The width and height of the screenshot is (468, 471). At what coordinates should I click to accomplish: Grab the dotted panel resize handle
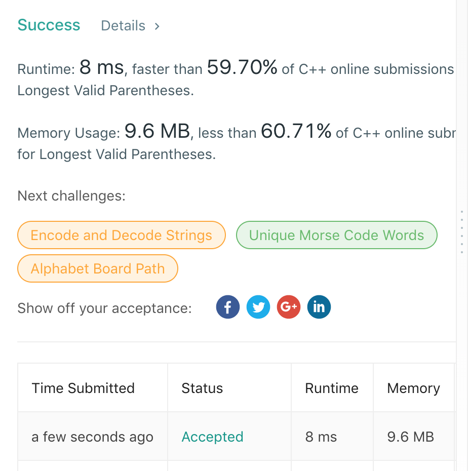tap(462, 231)
